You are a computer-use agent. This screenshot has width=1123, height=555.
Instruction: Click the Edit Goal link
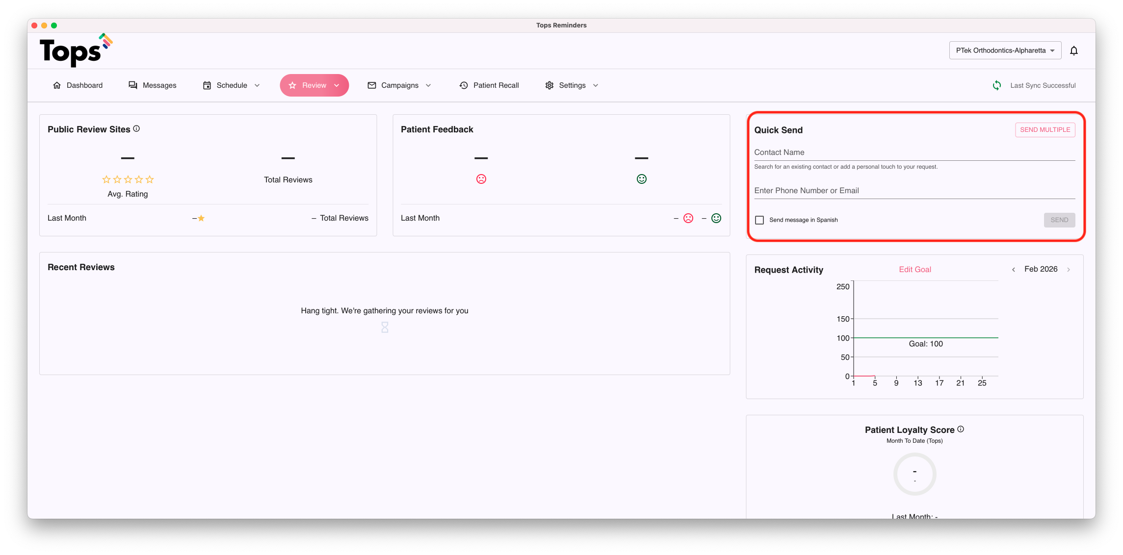(x=914, y=269)
